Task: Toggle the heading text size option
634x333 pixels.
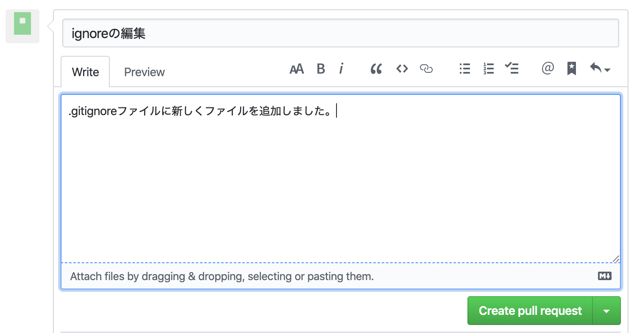Action: tap(297, 69)
